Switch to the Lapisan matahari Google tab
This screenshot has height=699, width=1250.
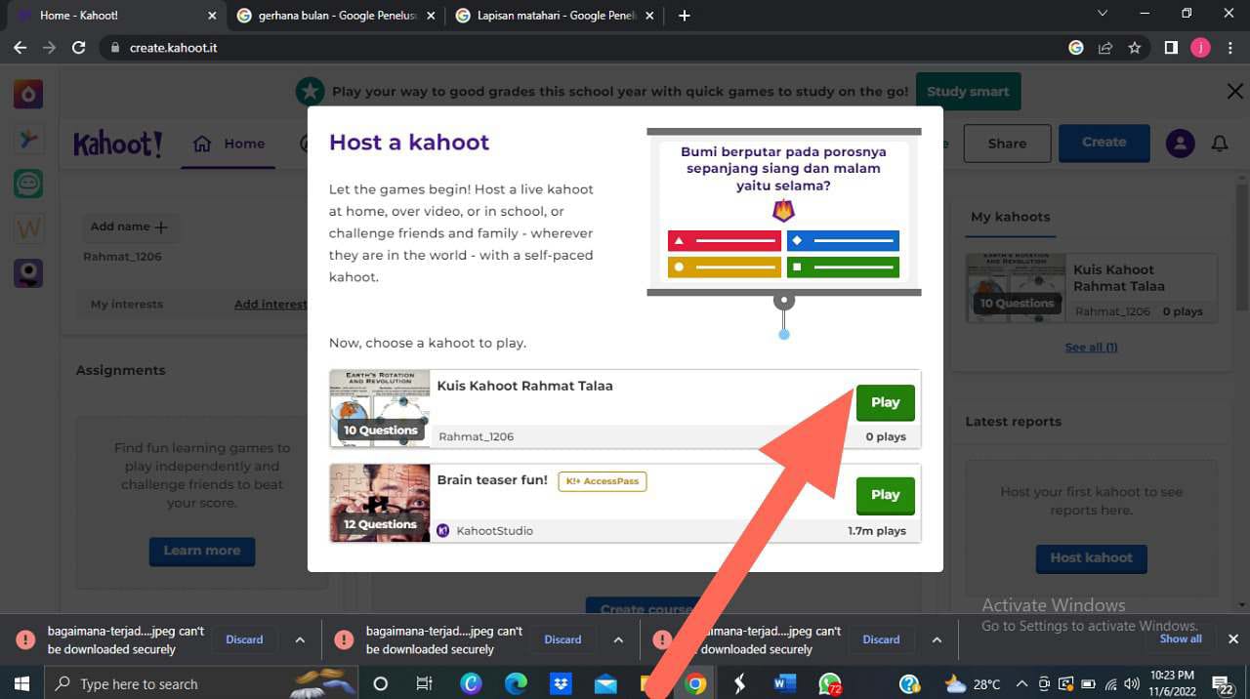[x=554, y=16]
